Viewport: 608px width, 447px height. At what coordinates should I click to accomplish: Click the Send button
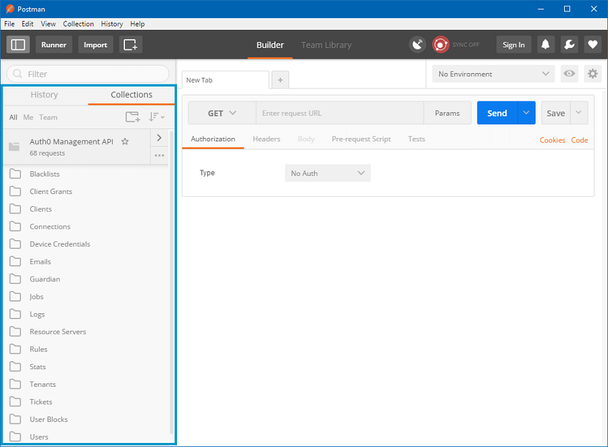pos(497,112)
